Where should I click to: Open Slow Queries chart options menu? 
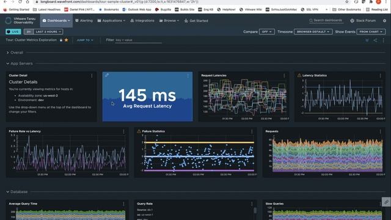point(380,204)
